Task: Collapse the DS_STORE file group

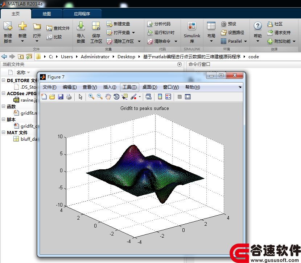Action: click(x=4, y=80)
